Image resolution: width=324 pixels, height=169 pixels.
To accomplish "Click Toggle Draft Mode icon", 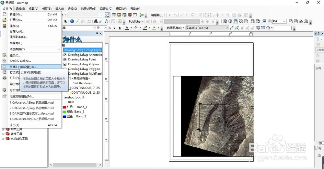I will tap(291, 21).
